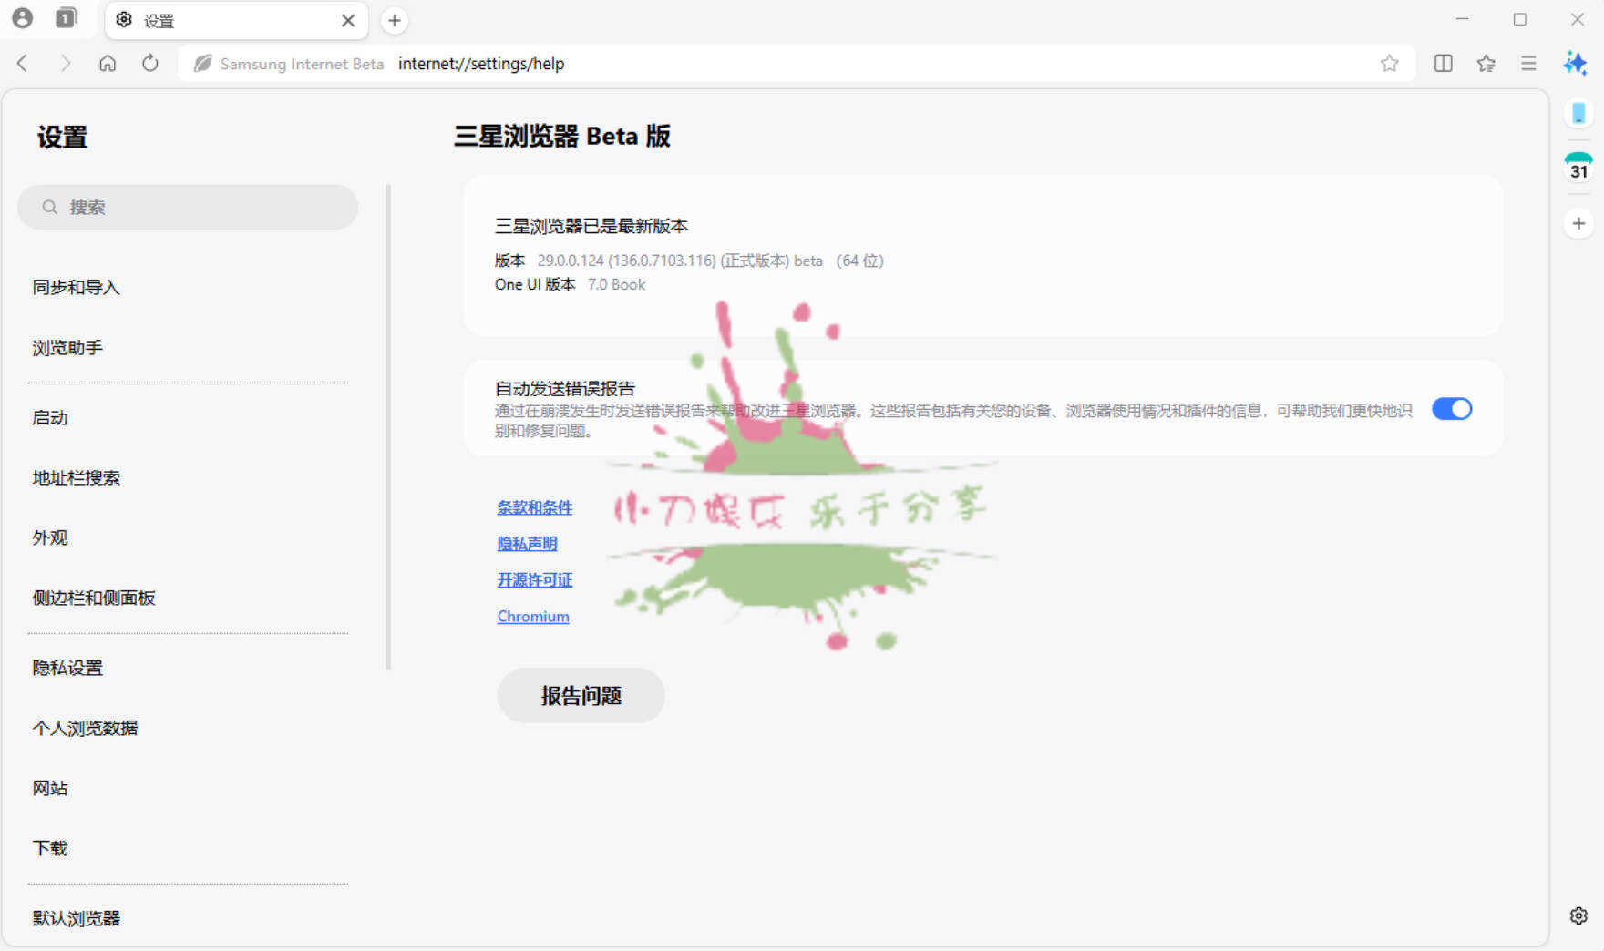Click the settings search field
The width and height of the screenshot is (1604, 951).
coord(188,207)
